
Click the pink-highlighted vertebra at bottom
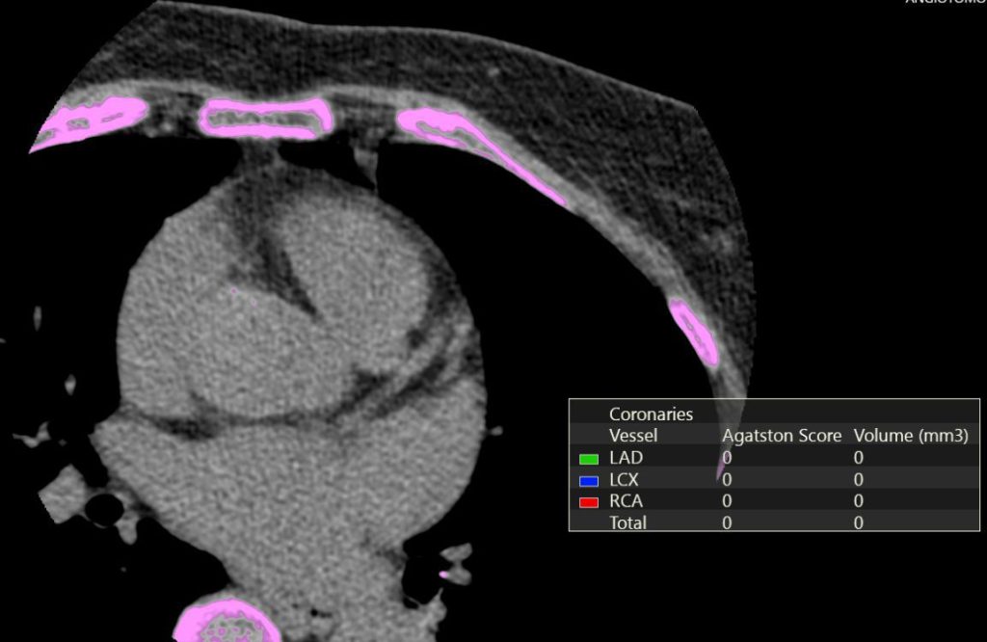(227, 620)
